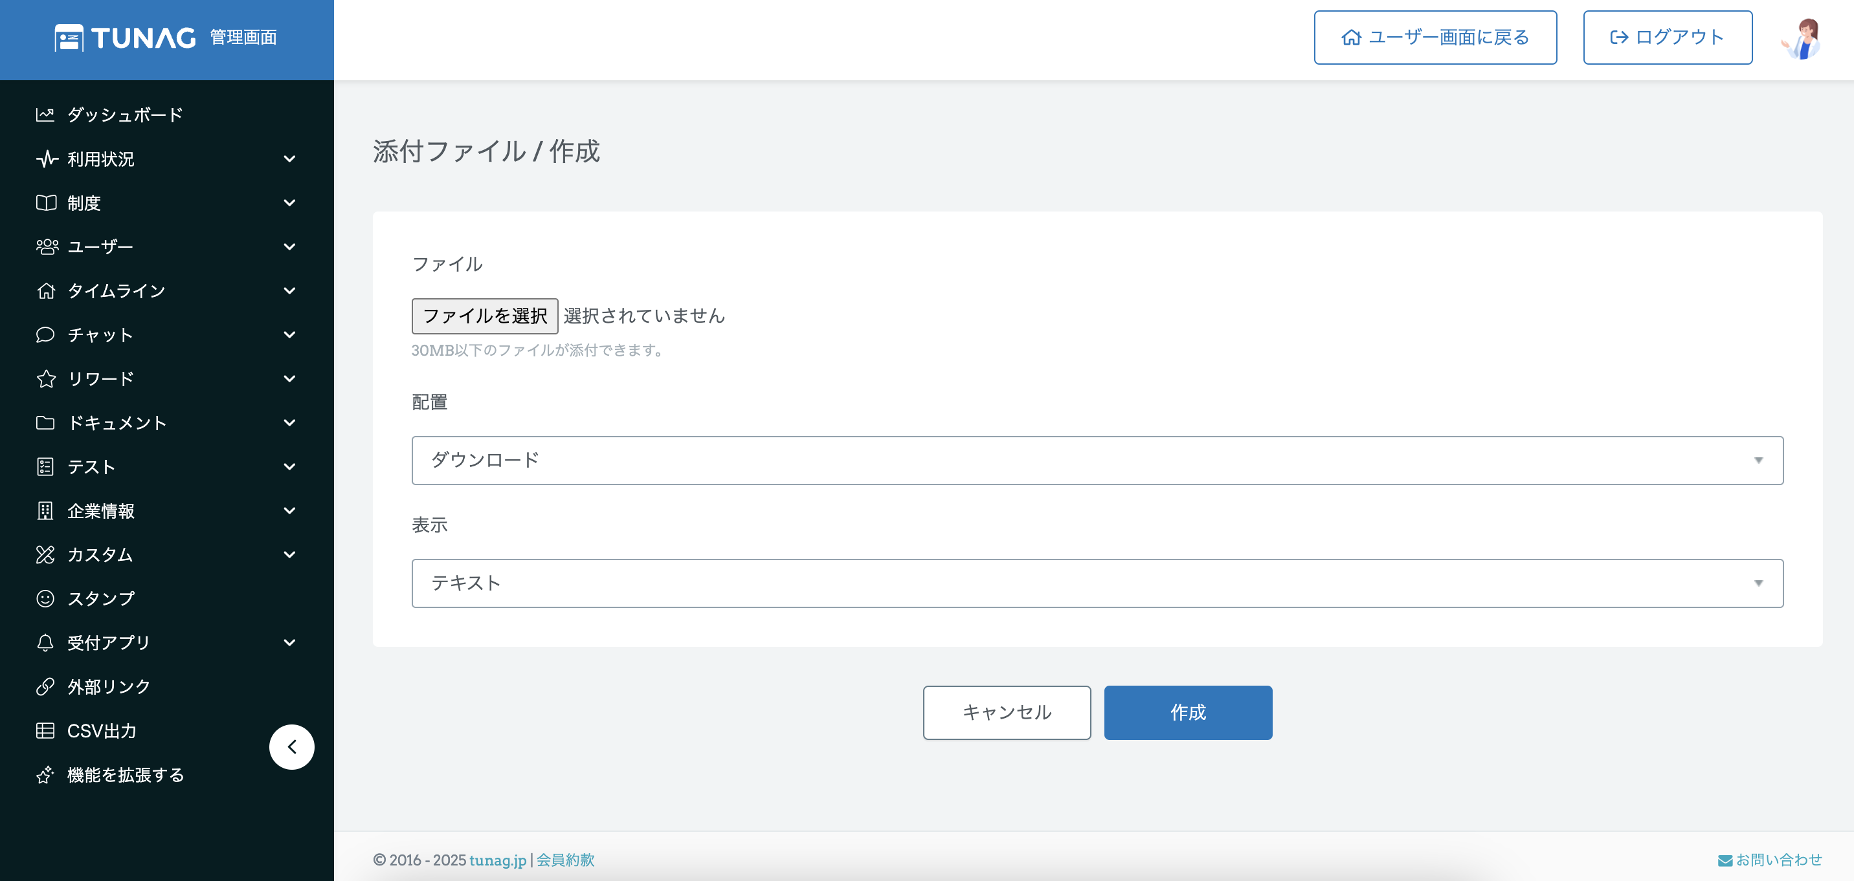This screenshot has width=1854, height=881.
Task: Click the ユーザー画面に戻る button
Action: click(1435, 38)
